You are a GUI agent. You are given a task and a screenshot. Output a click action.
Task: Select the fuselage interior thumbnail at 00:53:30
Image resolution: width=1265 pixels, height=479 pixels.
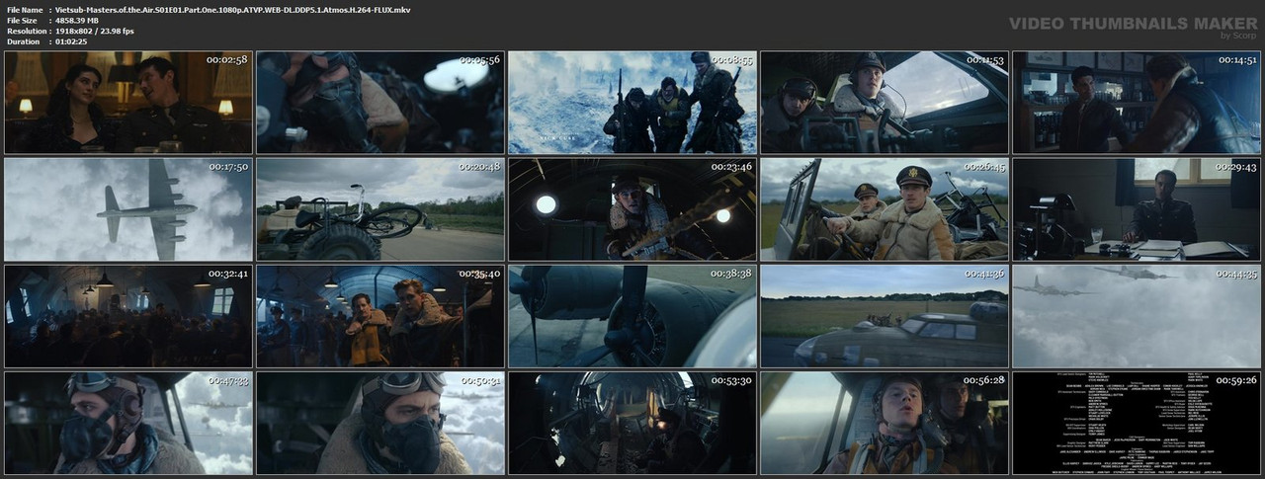(632, 423)
